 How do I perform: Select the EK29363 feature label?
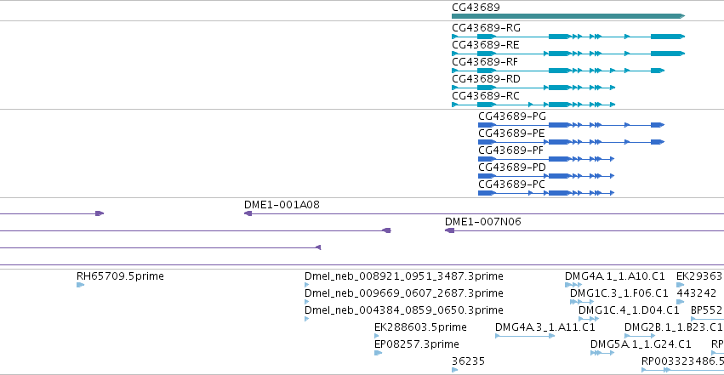click(x=699, y=276)
